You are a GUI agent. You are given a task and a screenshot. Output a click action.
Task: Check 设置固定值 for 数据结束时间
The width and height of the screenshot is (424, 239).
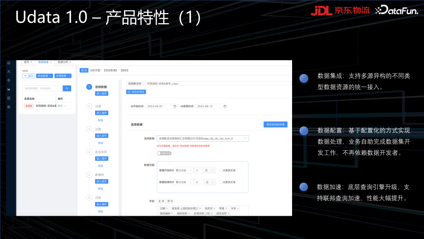coord(220,182)
